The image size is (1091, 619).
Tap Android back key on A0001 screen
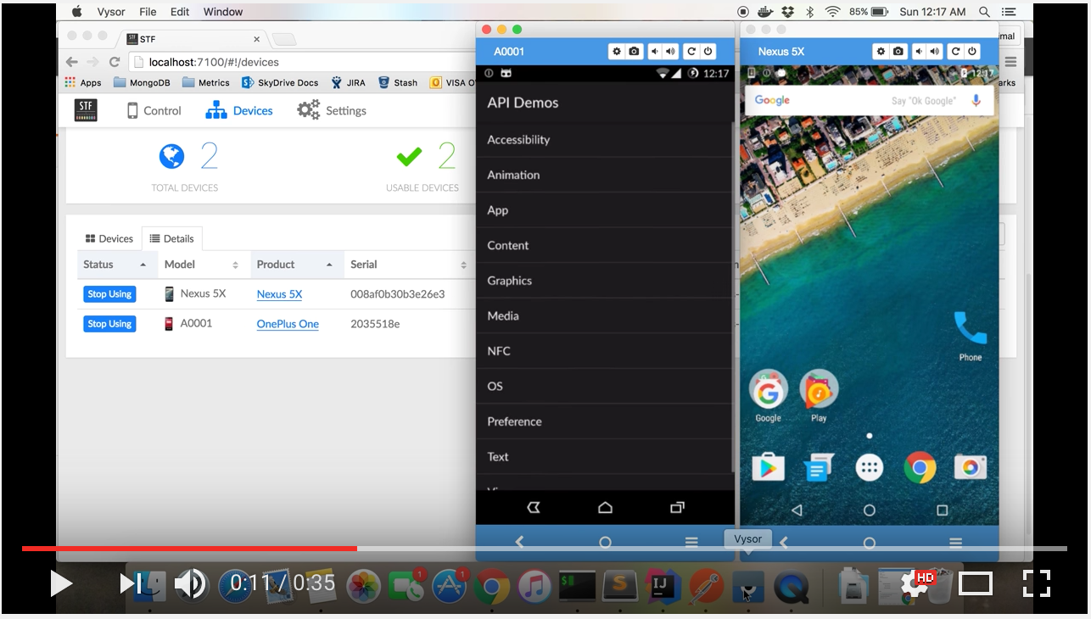coord(534,508)
